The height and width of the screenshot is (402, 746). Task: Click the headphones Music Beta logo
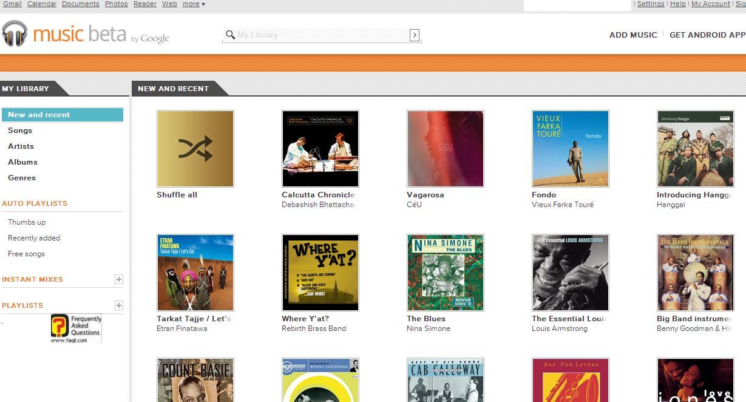coord(15,33)
